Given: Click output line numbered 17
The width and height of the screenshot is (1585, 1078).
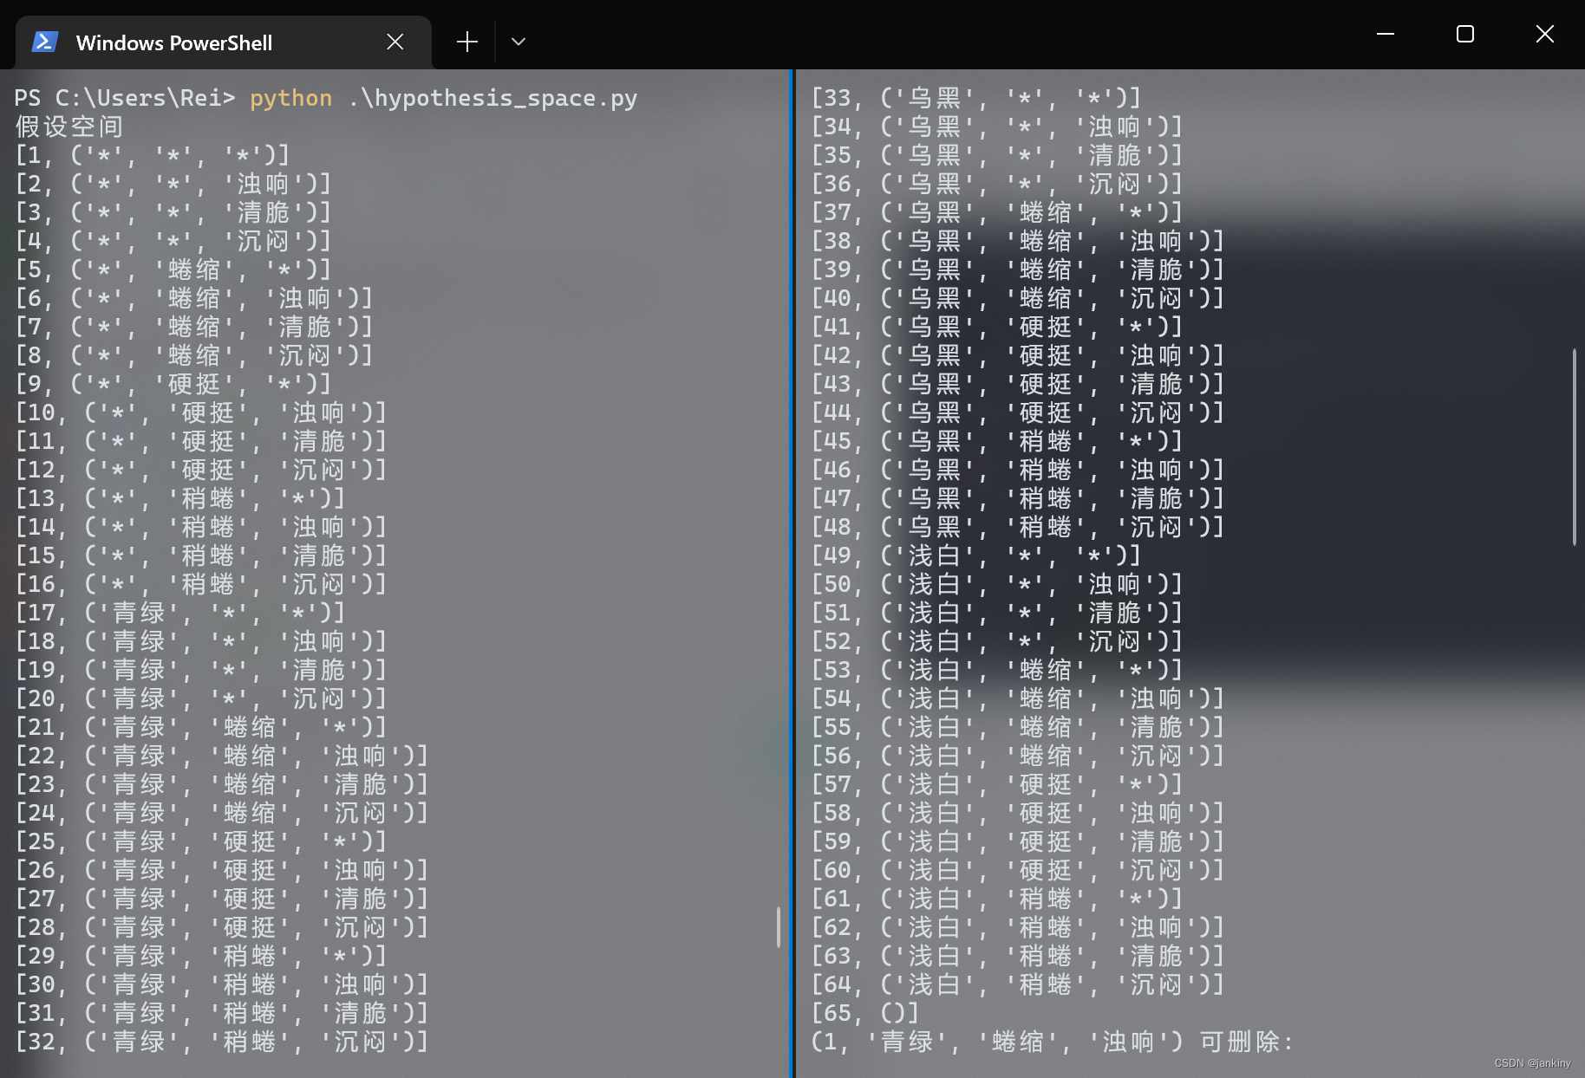Looking at the screenshot, I should coord(180,613).
